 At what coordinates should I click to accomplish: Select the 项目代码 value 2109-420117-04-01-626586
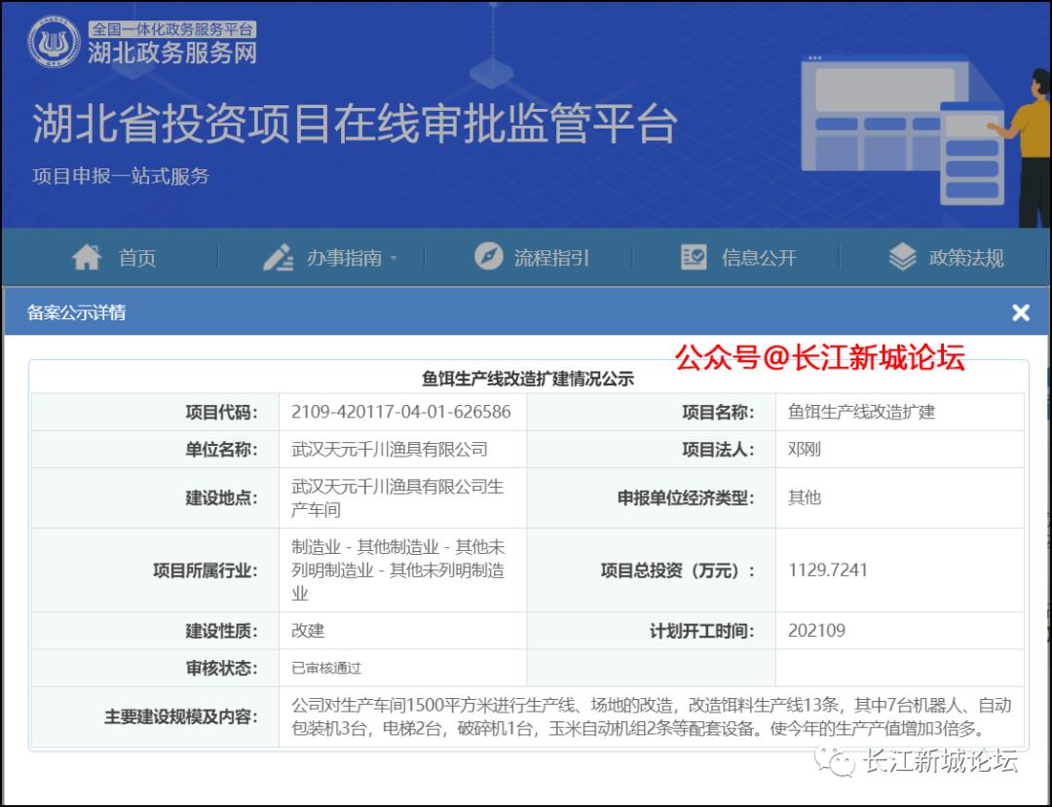coord(403,411)
